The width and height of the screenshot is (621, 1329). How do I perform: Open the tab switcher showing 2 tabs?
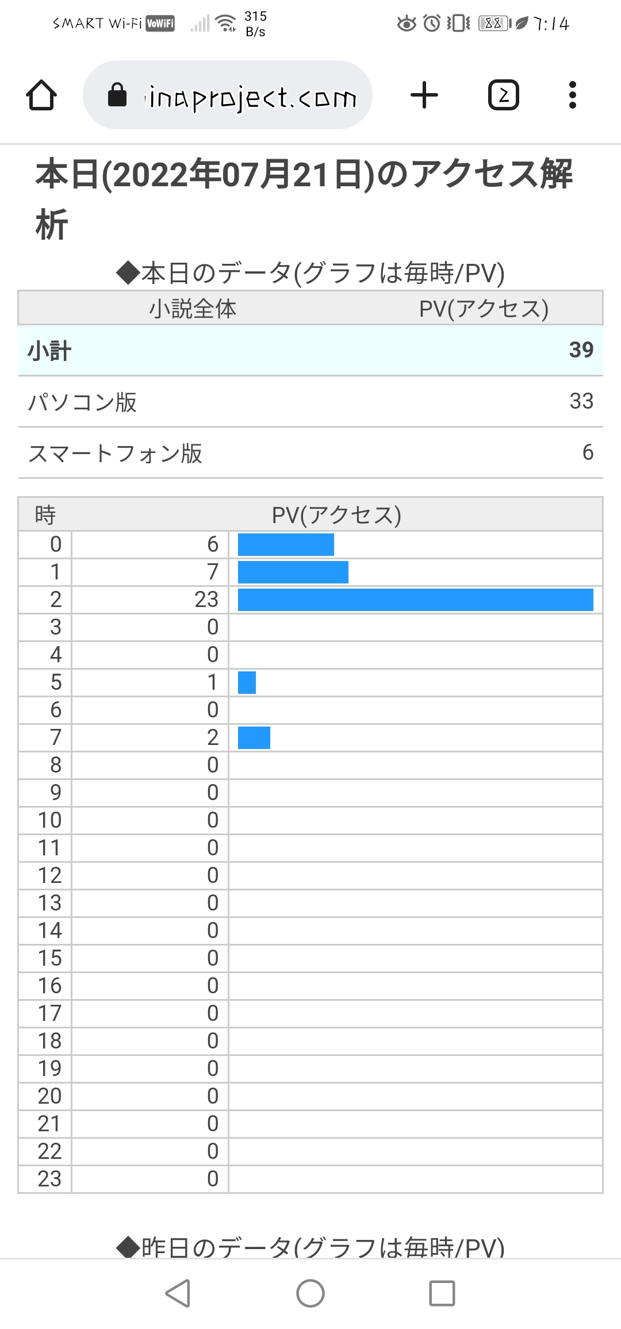(503, 95)
